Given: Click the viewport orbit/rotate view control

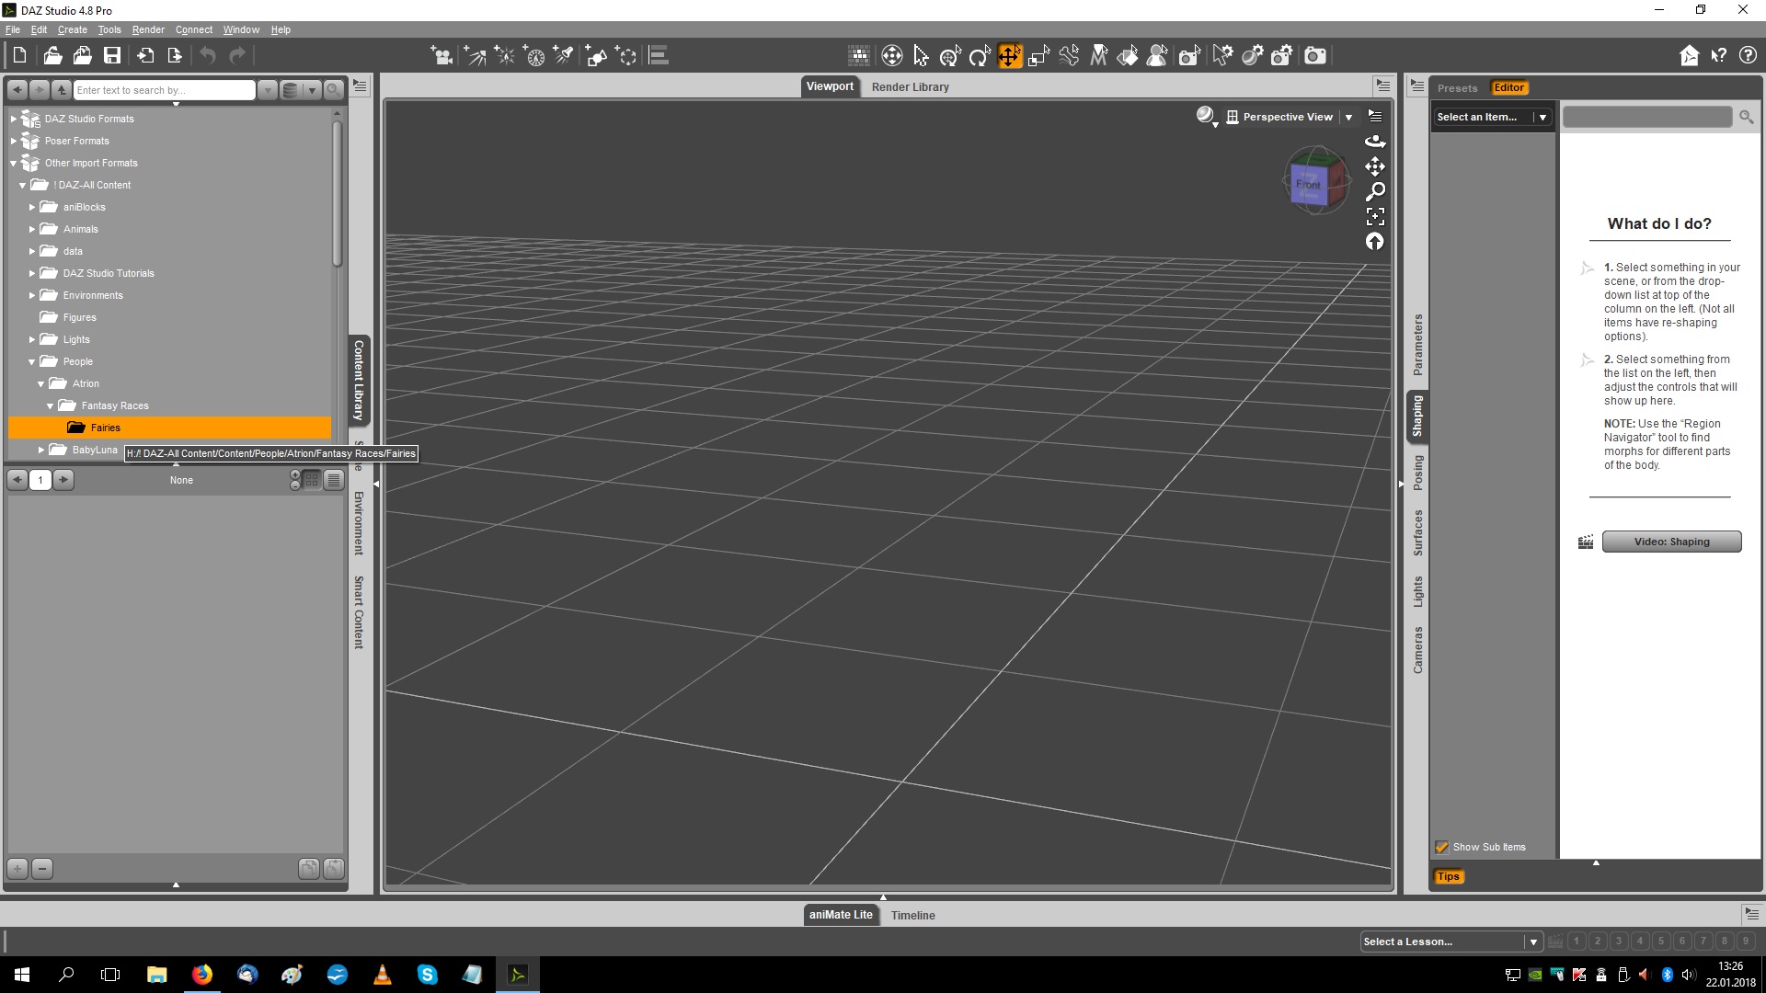Looking at the screenshot, I should click(1375, 141).
